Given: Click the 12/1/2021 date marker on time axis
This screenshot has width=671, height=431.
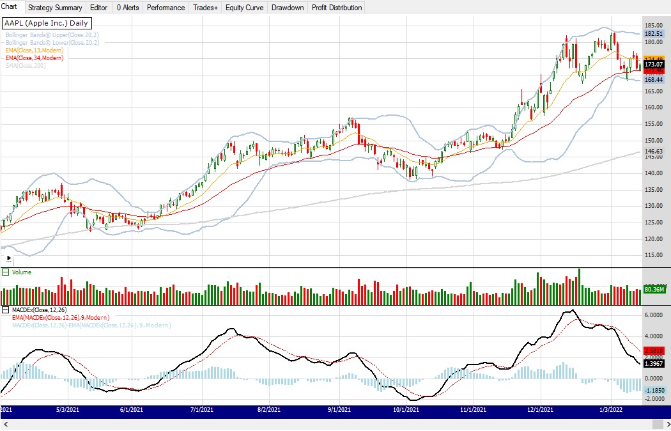Looking at the screenshot, I should (x=540, y=409).
